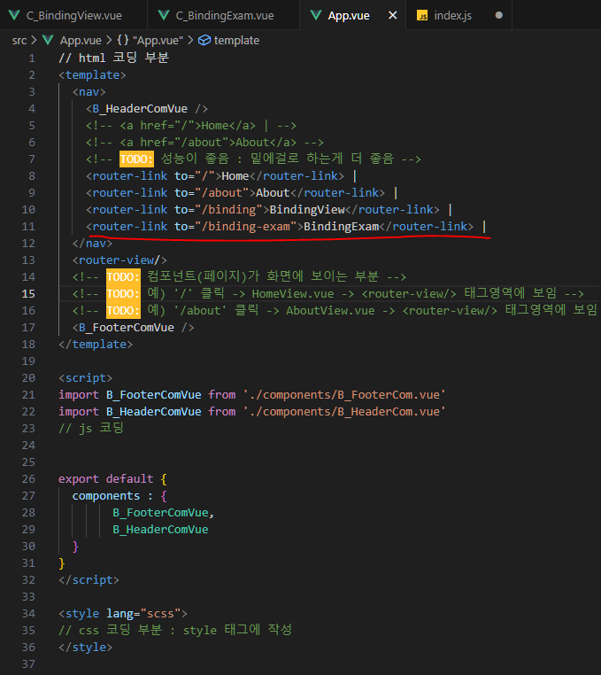Switch to the C_BindingView.vue tab
Image resolution: width=601 pixels, height=675 pixels.
[x=73, y=15]
